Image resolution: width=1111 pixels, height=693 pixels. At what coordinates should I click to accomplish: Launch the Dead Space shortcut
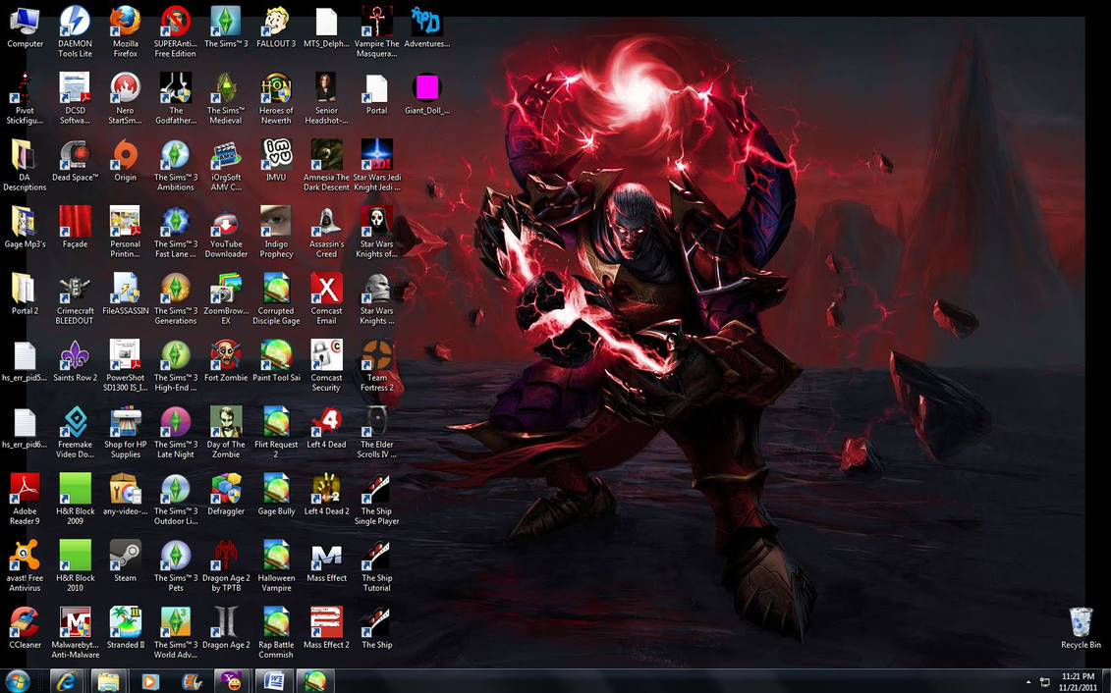tap(75, 161)
